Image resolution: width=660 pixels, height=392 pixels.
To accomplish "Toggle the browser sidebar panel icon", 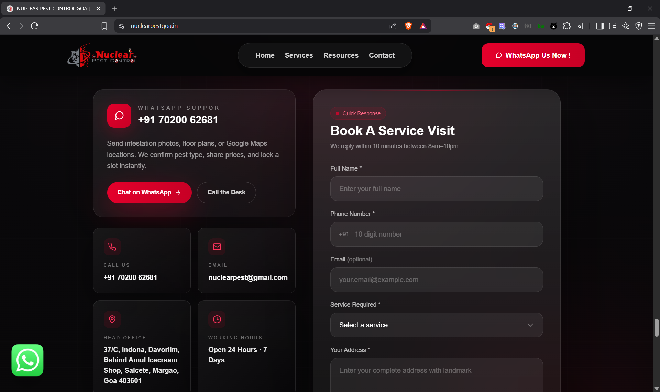I will point(600,26).
